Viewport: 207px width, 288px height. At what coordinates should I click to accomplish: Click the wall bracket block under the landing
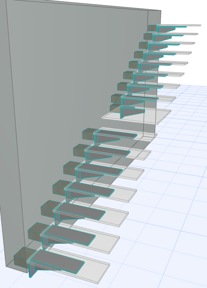115,108
